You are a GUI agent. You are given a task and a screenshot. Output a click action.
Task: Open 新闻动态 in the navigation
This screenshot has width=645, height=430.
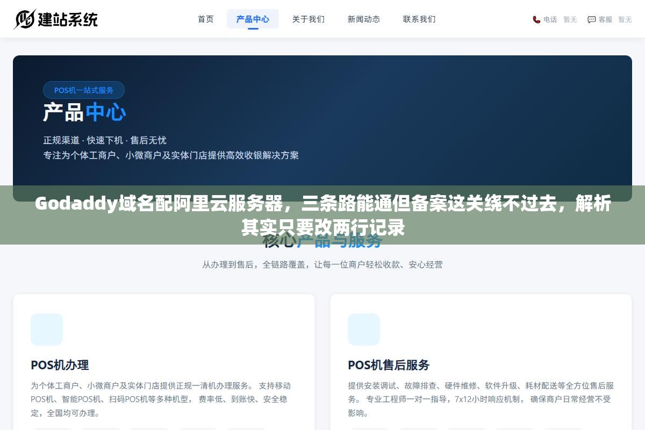[364, 19]
